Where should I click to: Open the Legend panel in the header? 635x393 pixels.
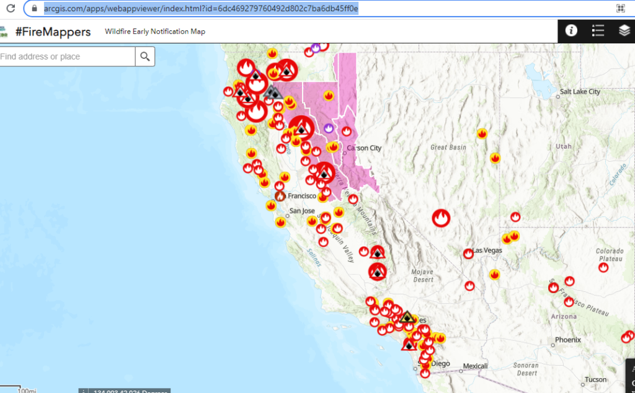tap(598, 30)
